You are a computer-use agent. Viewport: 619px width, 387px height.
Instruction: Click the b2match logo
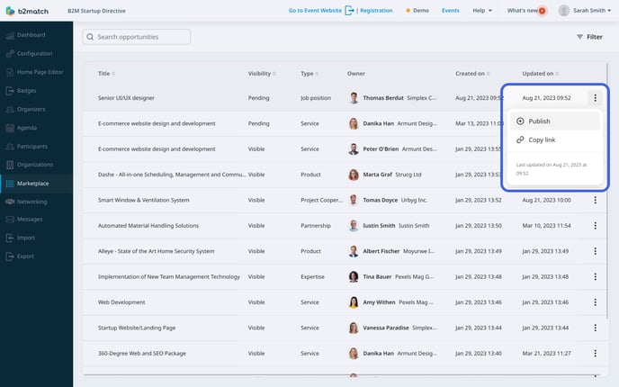coord(27,11)
